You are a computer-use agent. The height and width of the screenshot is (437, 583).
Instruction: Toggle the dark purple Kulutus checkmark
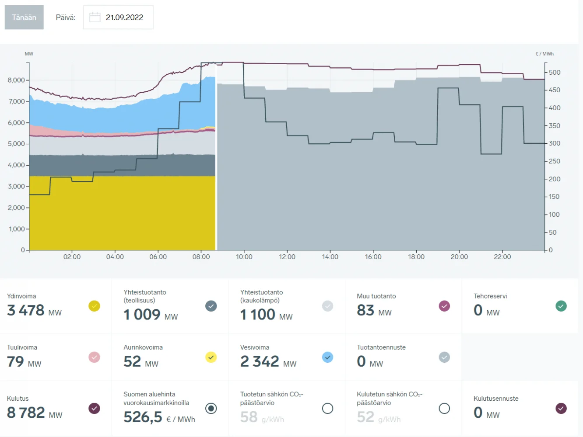[94, 408]
